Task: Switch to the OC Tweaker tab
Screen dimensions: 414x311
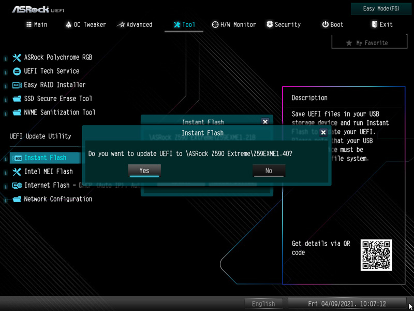Action: click(86, 24)
